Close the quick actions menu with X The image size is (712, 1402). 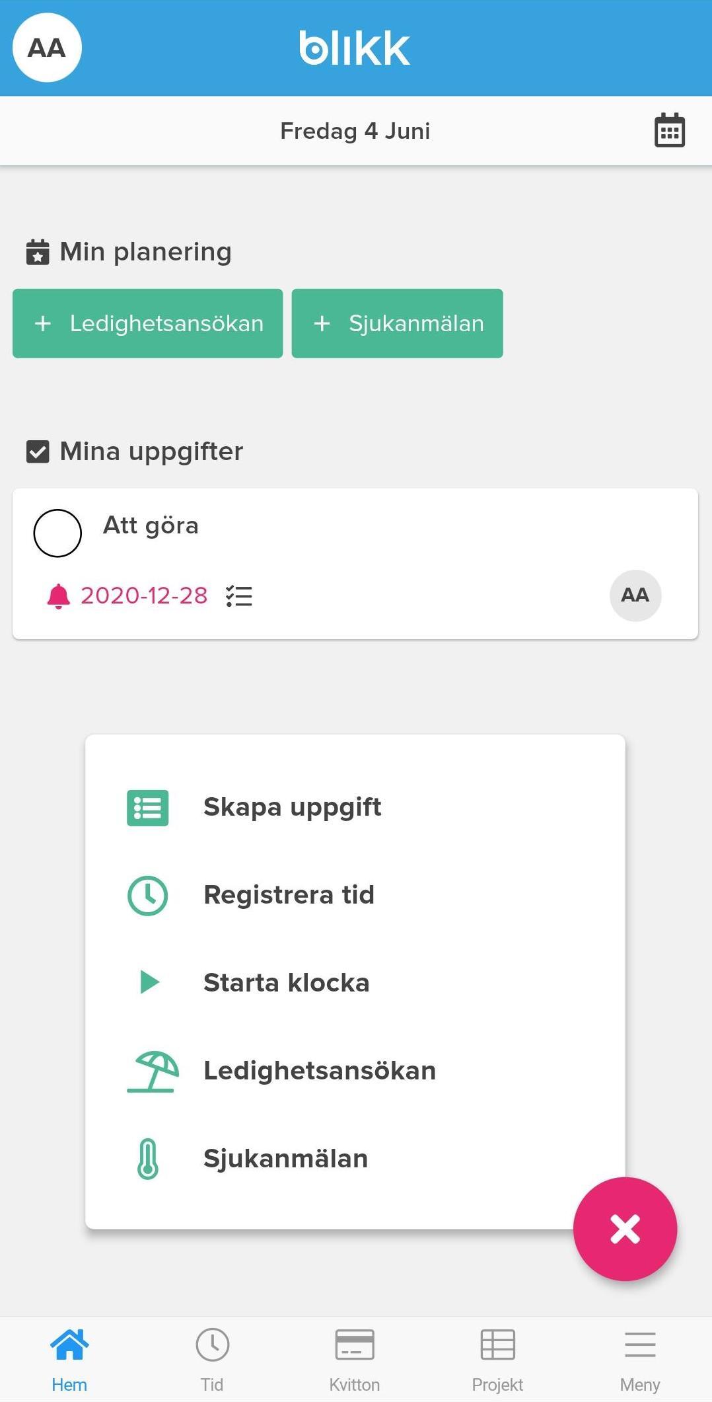(x=625, y=1229)
